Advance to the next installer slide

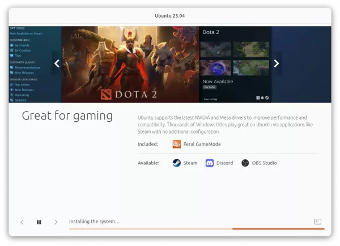[x=56, y=222]
